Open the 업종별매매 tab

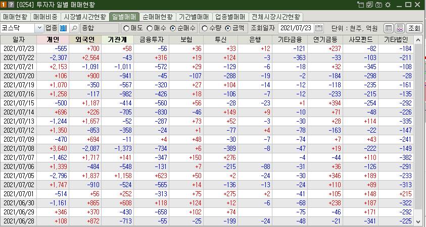click(x=230, y=17)
